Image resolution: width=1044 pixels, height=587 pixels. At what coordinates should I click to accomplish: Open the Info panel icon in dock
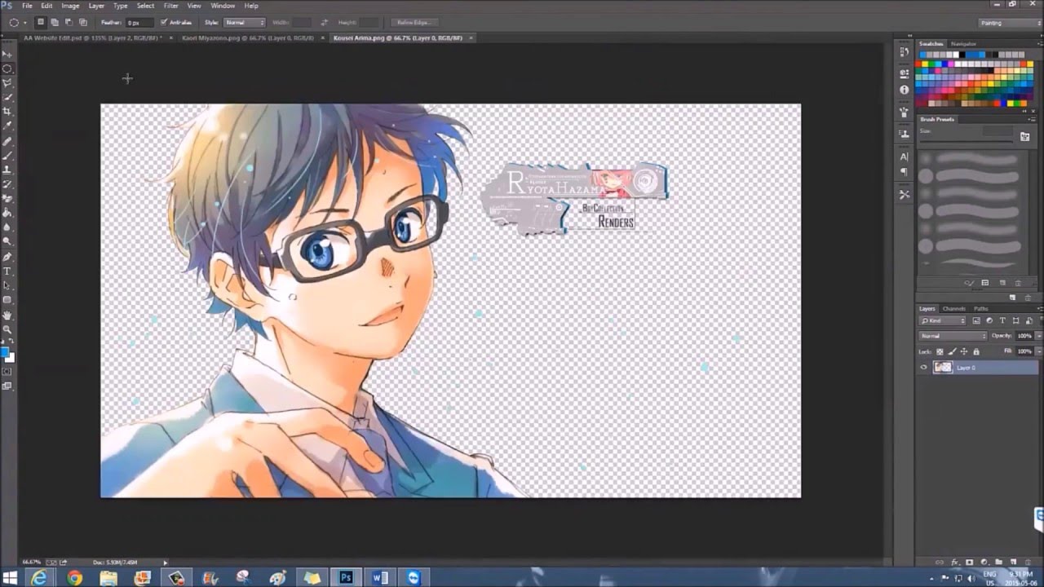(904, 90)
